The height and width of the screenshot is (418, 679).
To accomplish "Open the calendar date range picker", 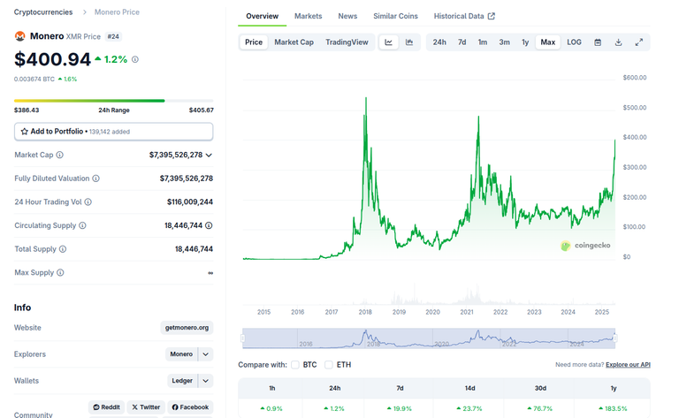I will coord(598,42).
